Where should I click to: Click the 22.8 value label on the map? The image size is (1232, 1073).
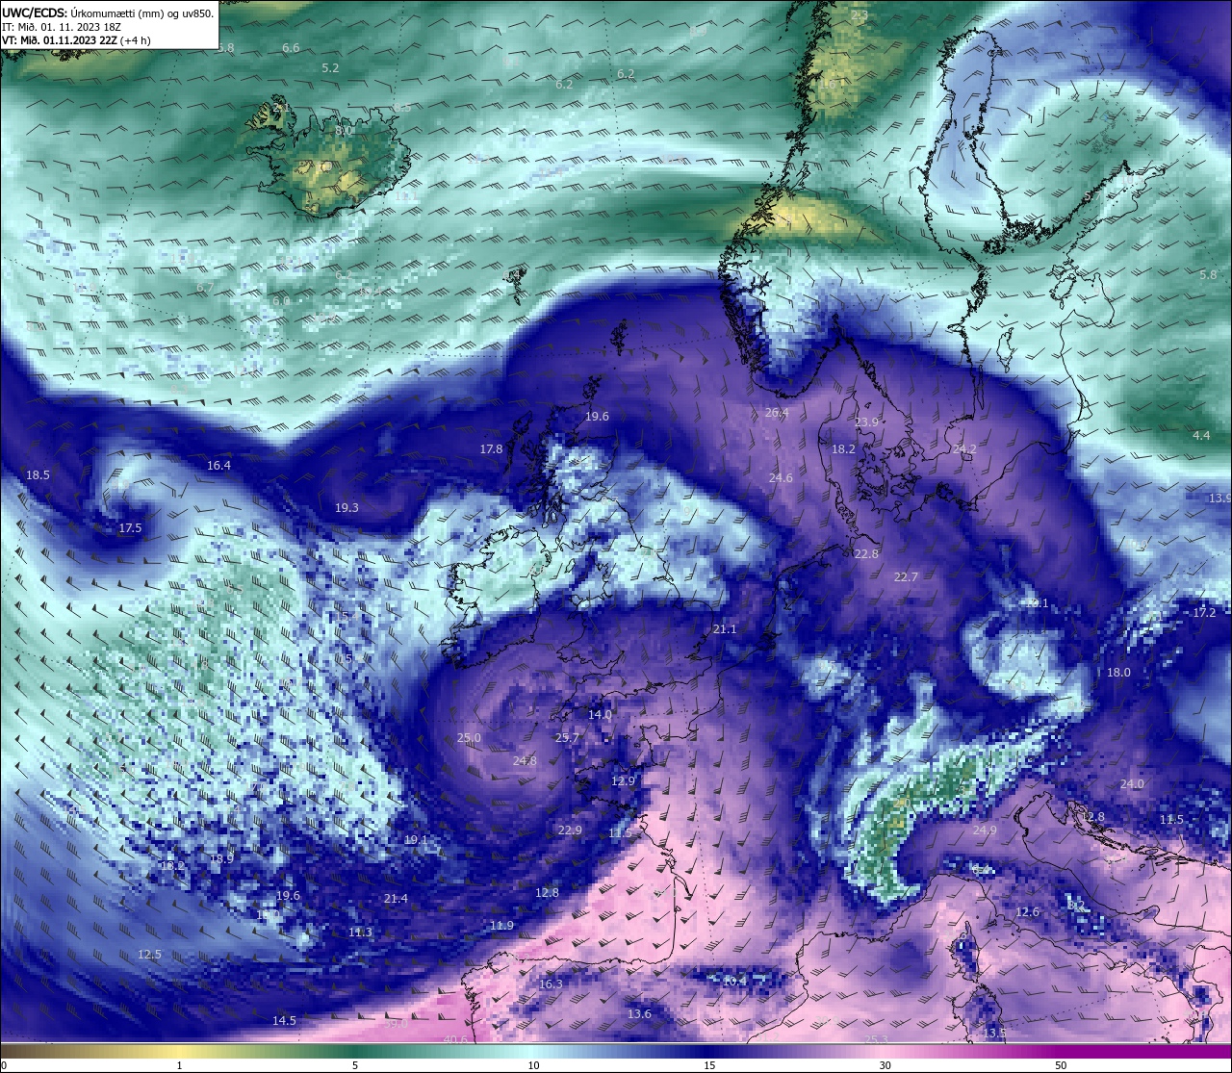pyautogui.click(x=866, y=554)
